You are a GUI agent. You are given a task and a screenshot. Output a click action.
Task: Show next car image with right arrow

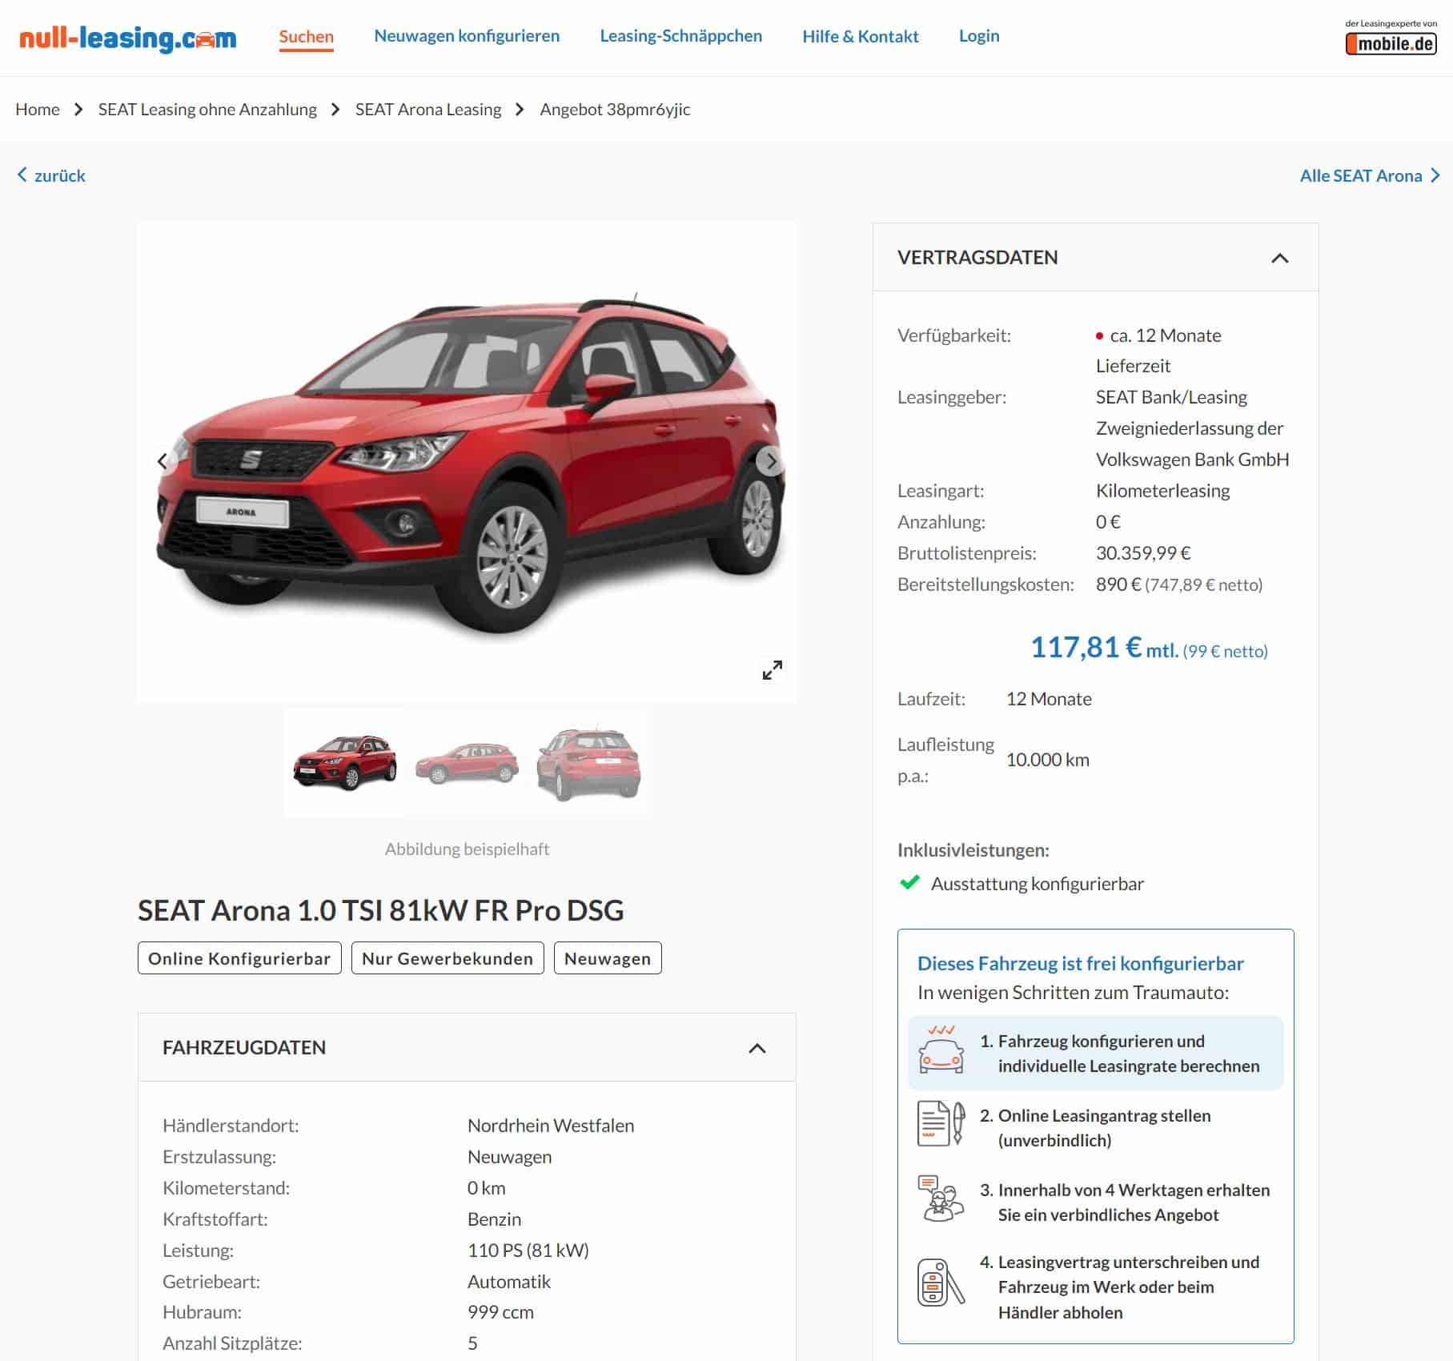pyautogui.click(x=771, y=461)
